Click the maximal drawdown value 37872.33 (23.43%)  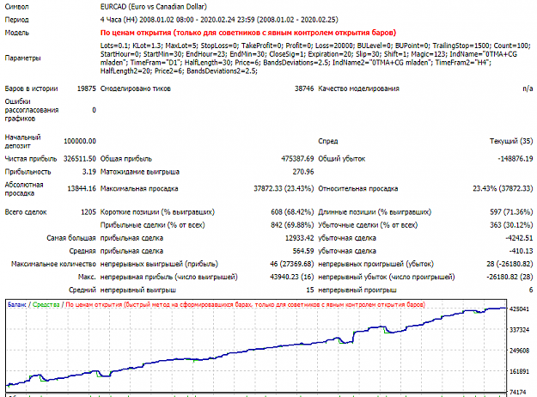click(x=284, y=188)
